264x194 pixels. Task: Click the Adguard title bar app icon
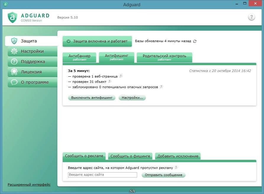[x=5, y=4]
